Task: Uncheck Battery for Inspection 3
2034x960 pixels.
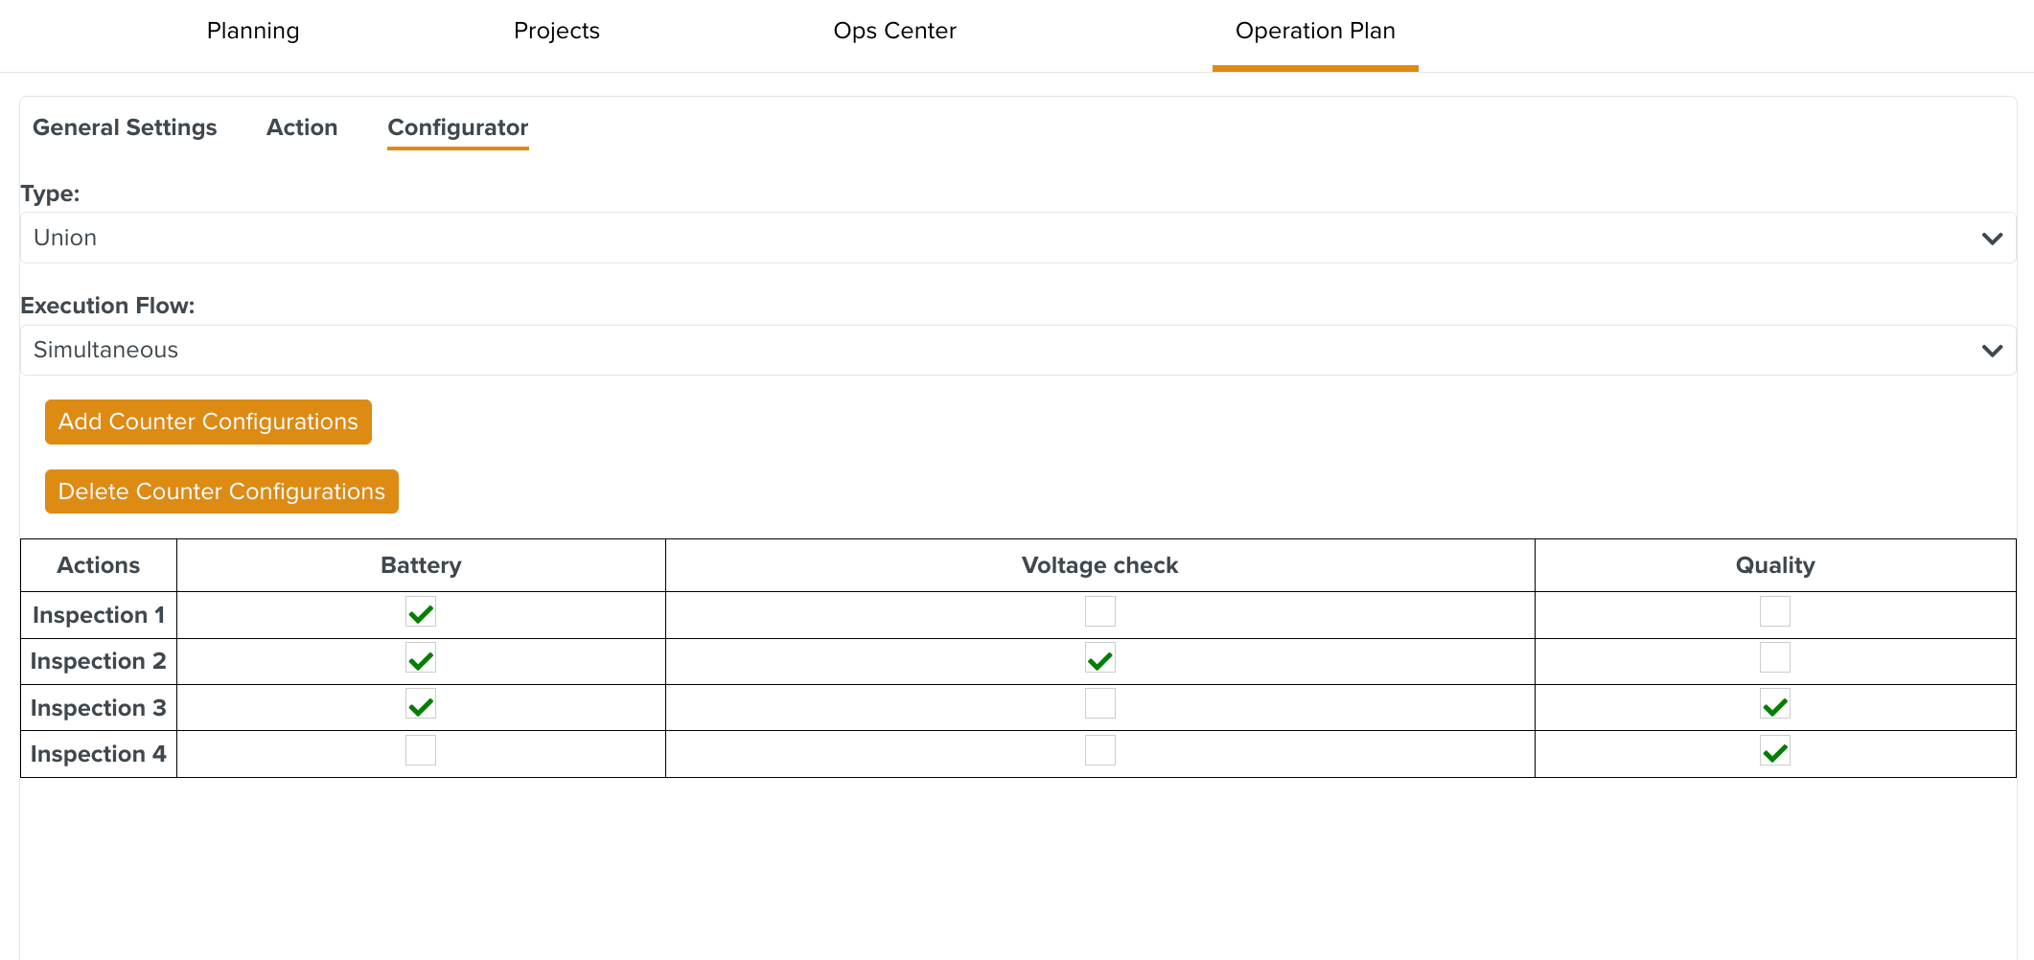Action: pyautogui.click(x=421, y=704)
